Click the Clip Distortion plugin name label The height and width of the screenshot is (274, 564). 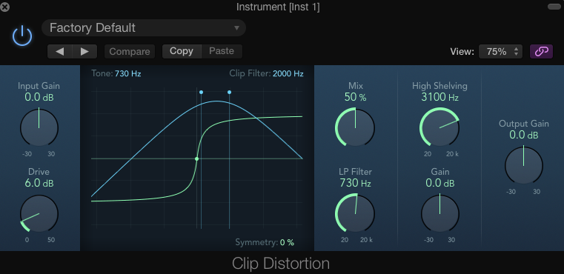pyautogui.click(x=281, y=264)
